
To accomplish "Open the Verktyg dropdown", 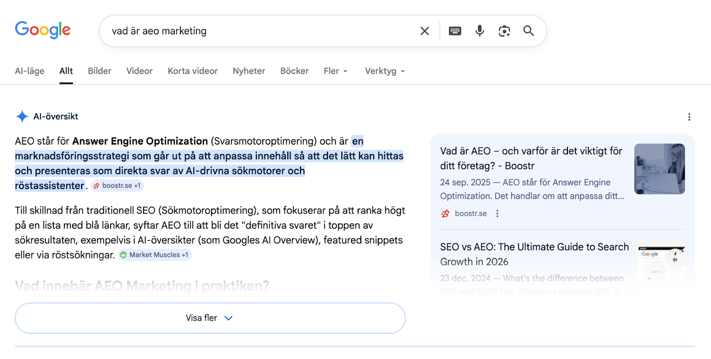I will (385, 71).
